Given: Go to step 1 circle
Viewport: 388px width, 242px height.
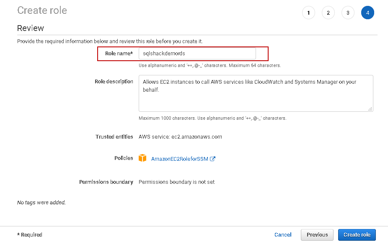Looking at the screenshot, I should [x=308, y=13].
